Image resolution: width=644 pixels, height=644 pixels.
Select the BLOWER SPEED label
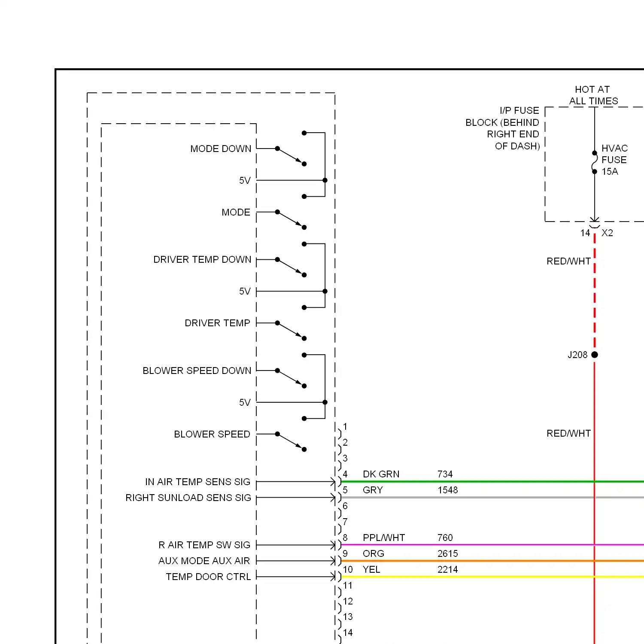212,434
